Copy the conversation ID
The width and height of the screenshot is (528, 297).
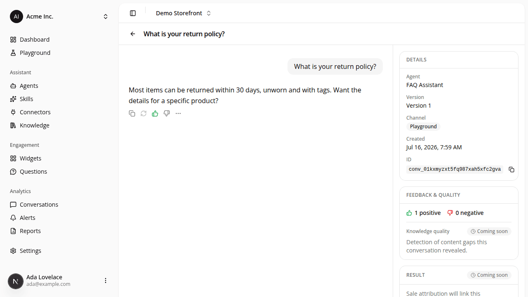(x=511, y=170)
